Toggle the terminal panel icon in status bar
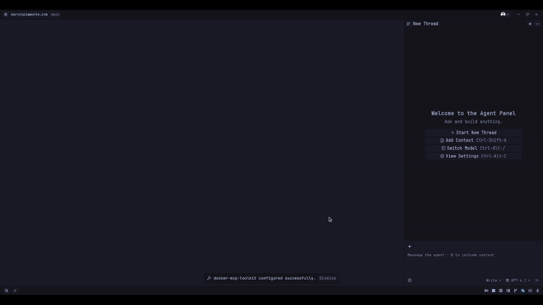Image resolution: width=543 pixels, height=305 pixels. [x=493, y=291]
